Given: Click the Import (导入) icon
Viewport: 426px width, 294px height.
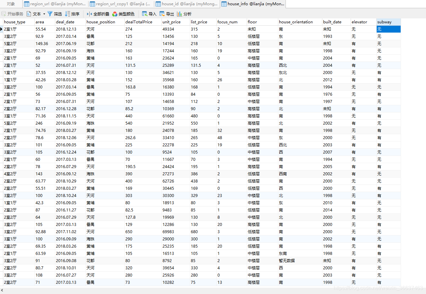Looking at the screenshot, I should click(145, 14).
